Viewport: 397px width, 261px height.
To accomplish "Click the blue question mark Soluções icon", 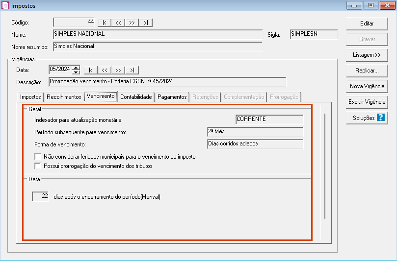I will click(x=380, y=117).
